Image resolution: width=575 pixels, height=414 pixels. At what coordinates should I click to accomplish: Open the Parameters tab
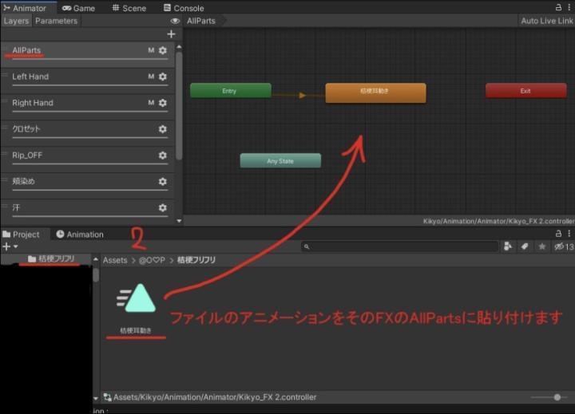tap(57, 21)
